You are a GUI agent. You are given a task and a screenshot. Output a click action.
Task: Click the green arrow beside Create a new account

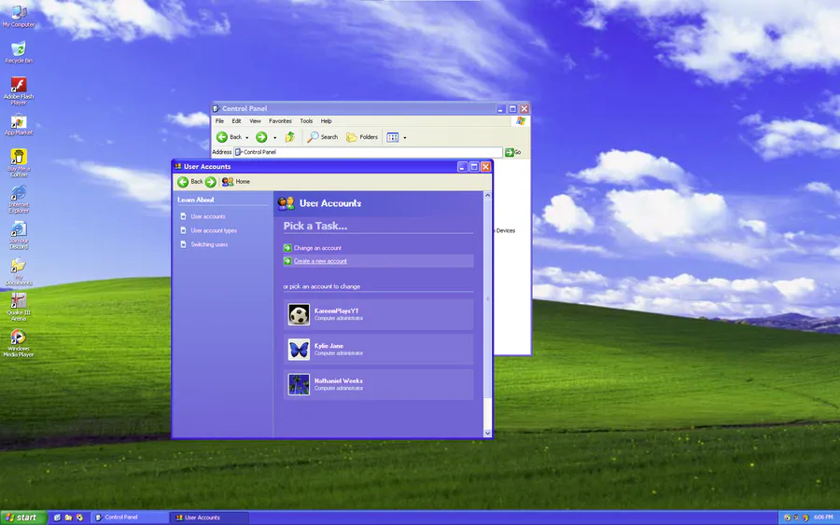click(x=287, y=261)
